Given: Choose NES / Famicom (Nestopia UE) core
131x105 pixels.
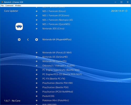Looking at the screenshot, I should coord(58,20).
